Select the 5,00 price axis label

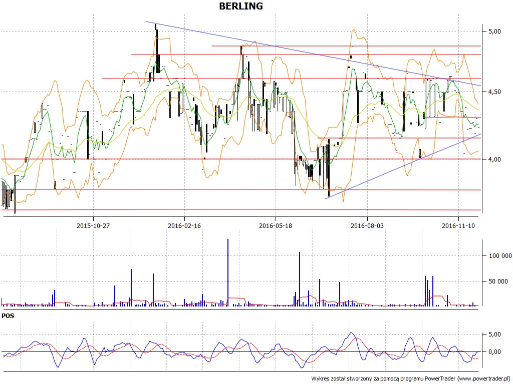click(x=494, y=31)
